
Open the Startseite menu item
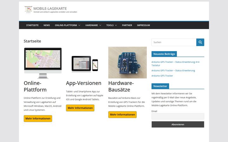[x=32, y=25]
